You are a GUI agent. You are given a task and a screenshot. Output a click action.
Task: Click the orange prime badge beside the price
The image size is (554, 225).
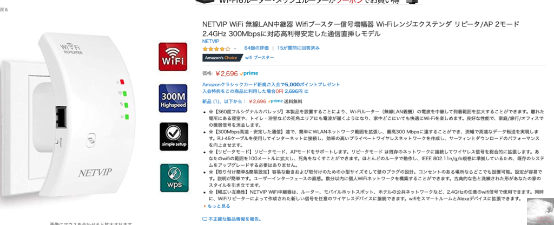[x=249, y=73]
